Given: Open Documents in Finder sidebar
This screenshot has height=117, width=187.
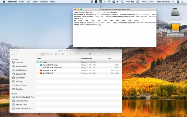Looking at the screenshot, I should 21,74.
